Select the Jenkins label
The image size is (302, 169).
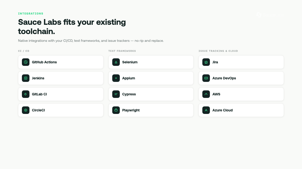tap(38, 78)
